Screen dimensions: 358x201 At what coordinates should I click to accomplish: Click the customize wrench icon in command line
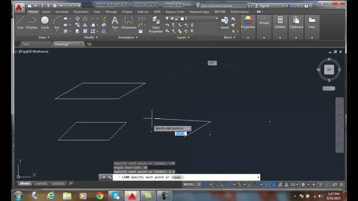point(110,177)
